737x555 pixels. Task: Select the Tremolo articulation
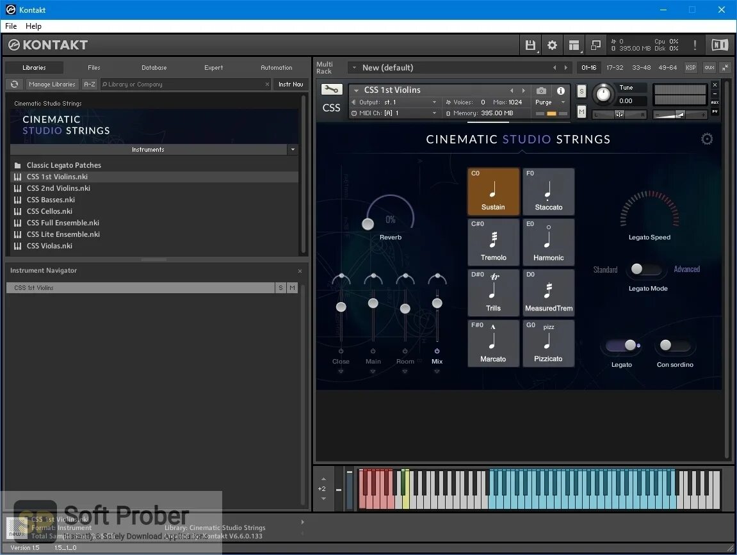pos(493,241)
